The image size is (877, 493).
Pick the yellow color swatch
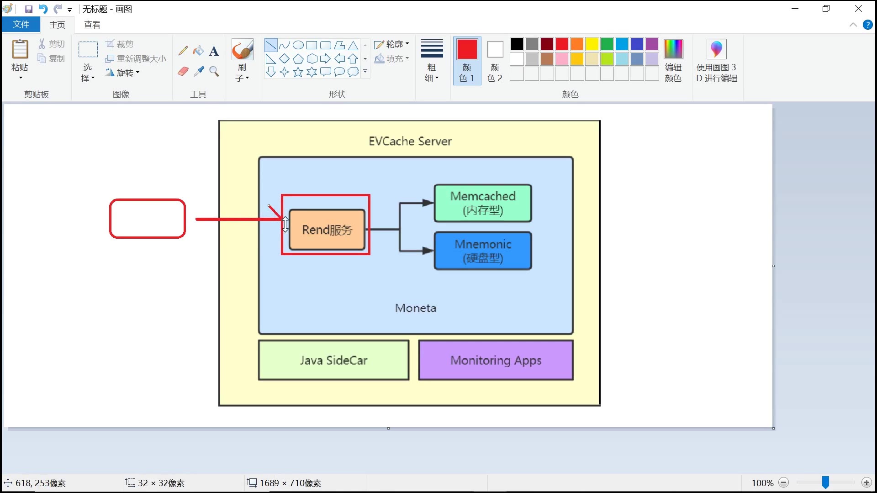tap(592, 44)
